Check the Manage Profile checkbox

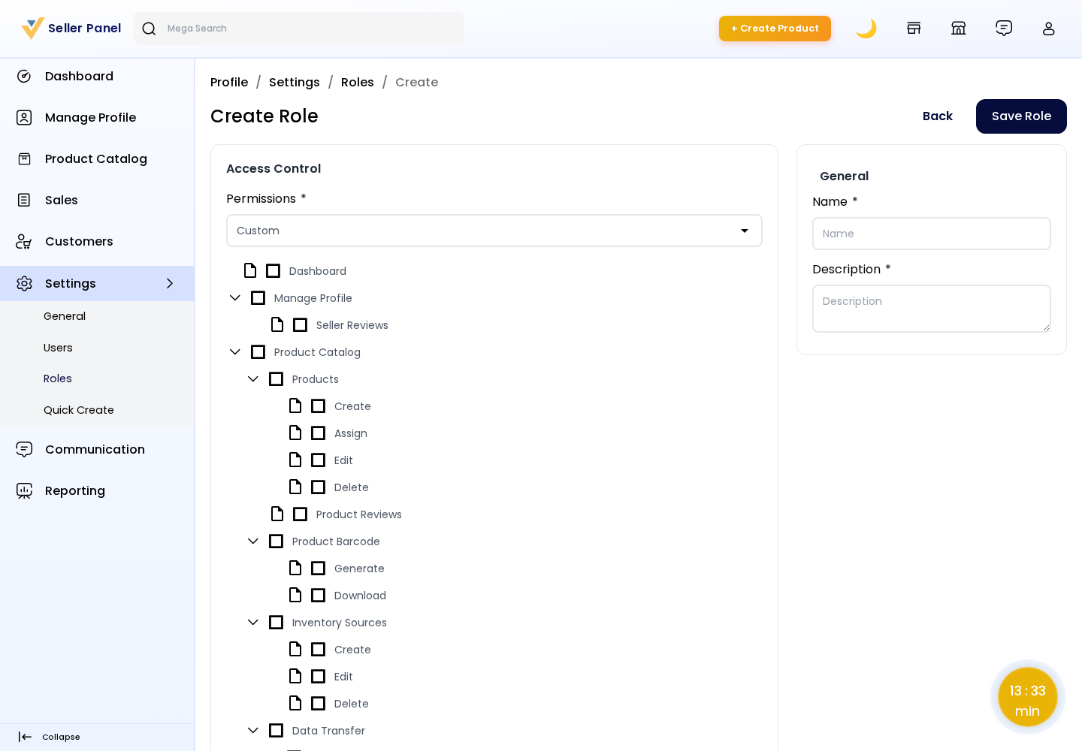(258, 297)
